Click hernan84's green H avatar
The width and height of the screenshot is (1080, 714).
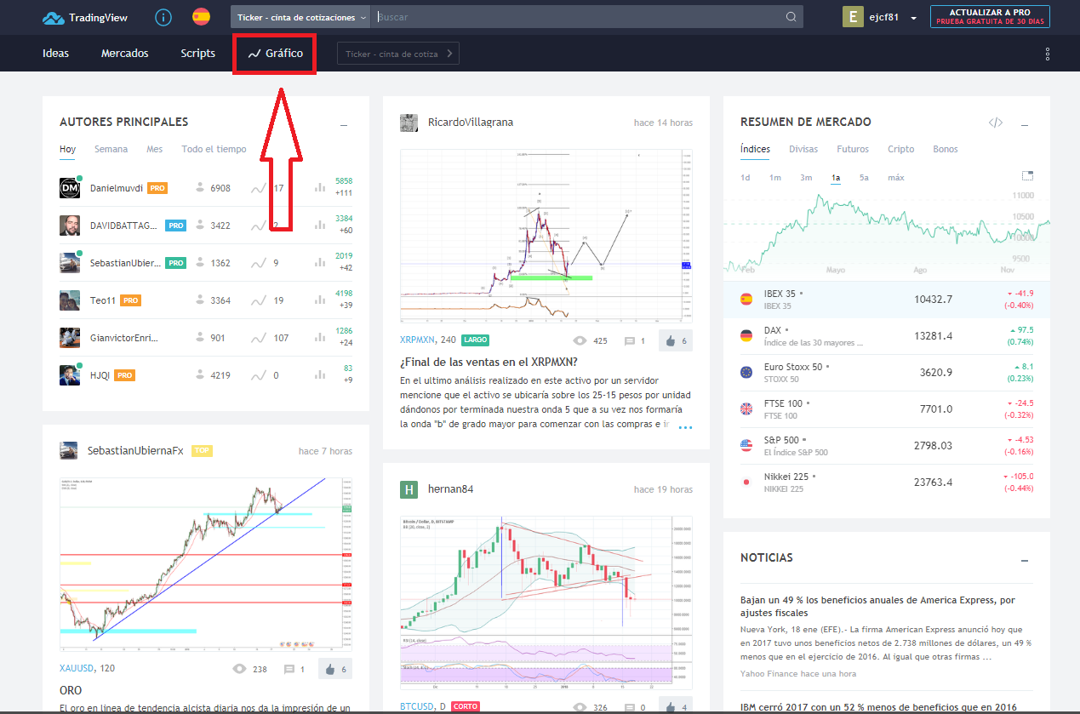(x=409, y=489)
